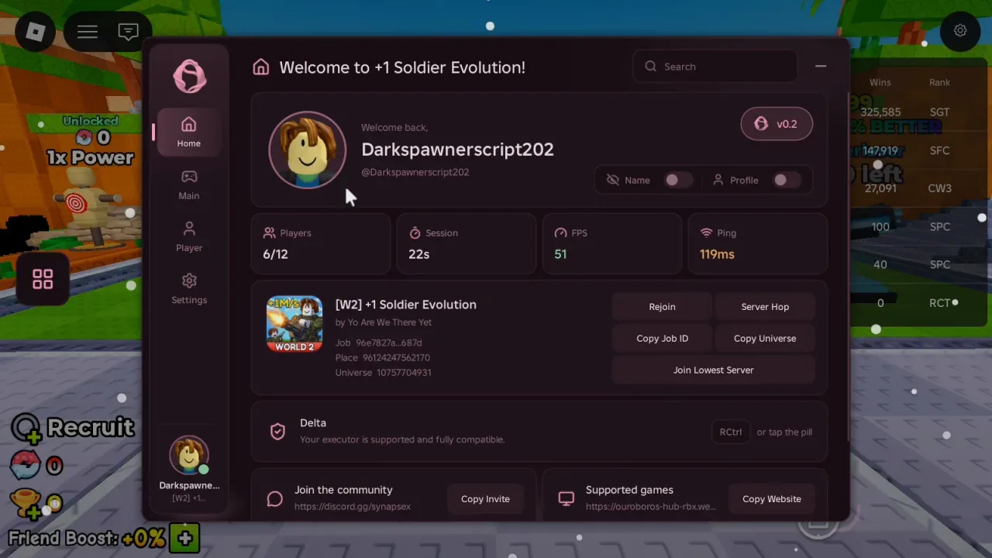Click the home icon beside the welcome title
Screen dimensions: 992x558
point(261,67)
